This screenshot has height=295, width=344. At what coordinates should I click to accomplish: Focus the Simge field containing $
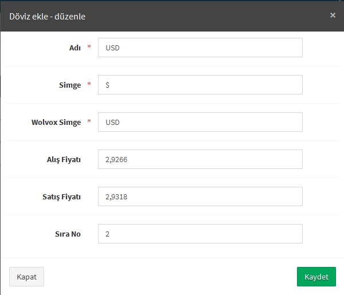[200, 85]
